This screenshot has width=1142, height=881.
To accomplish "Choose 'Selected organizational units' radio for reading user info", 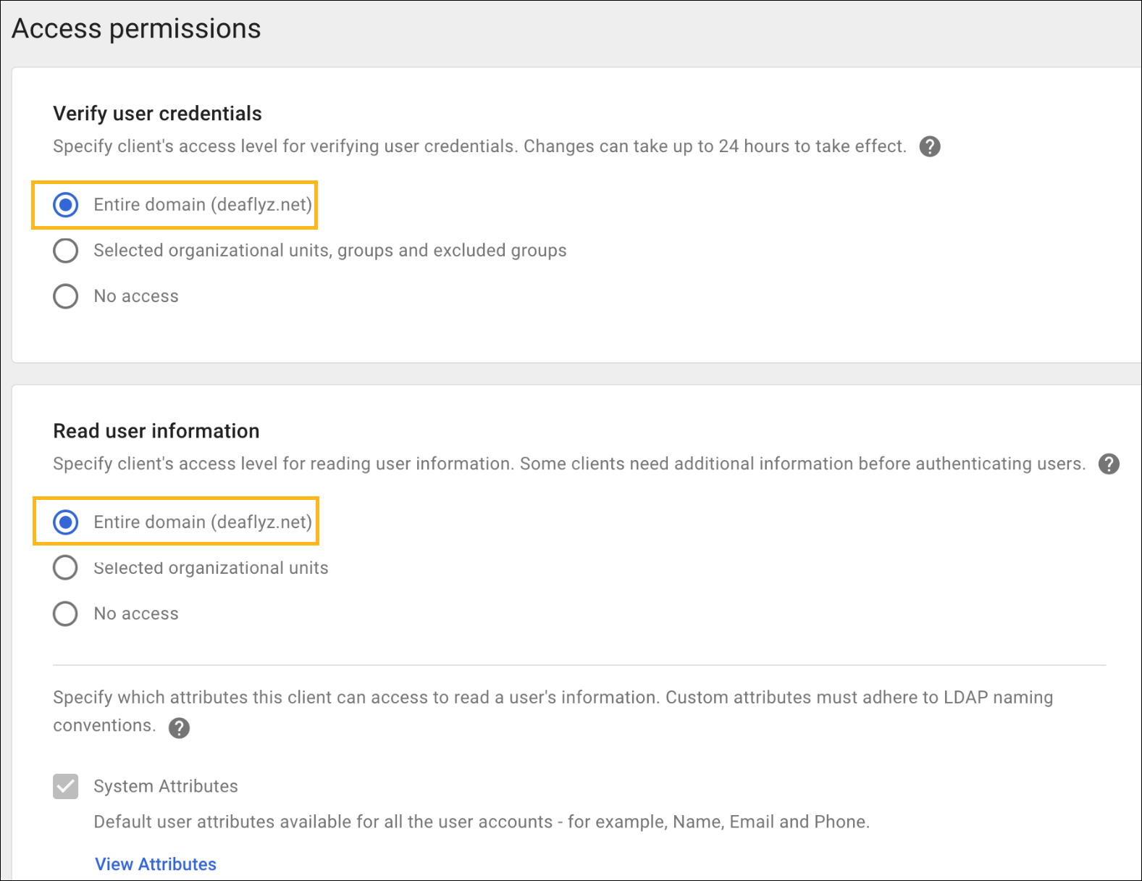I will [x=66, y=568].
